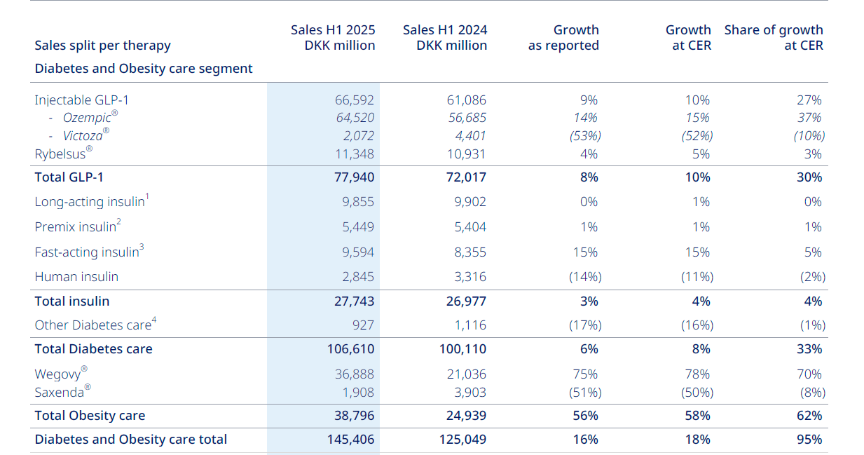Click the Human insulin value 2,845
The width and height of the screenshot is (864, 455).
pos(358,277)
